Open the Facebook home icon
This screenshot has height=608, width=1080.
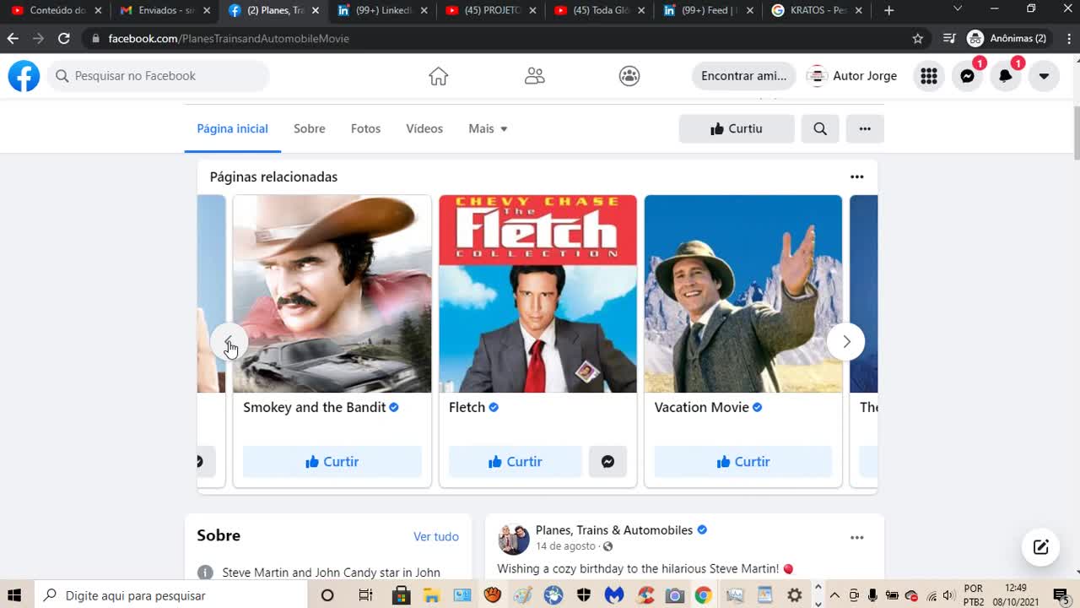(438, 76)
